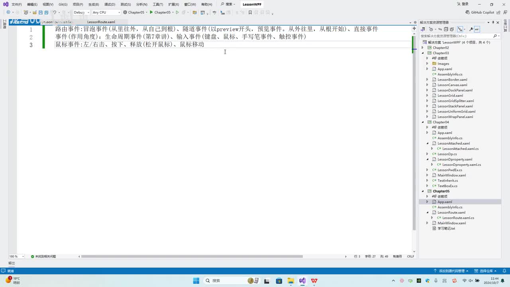Expand the Chapter02 project node
Viewport: 510px width, 287px height.
click(422, 48)
